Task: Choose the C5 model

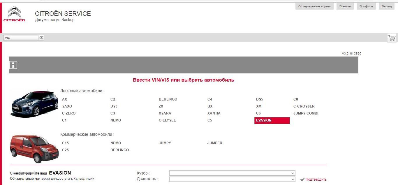Action: (210, 120)
